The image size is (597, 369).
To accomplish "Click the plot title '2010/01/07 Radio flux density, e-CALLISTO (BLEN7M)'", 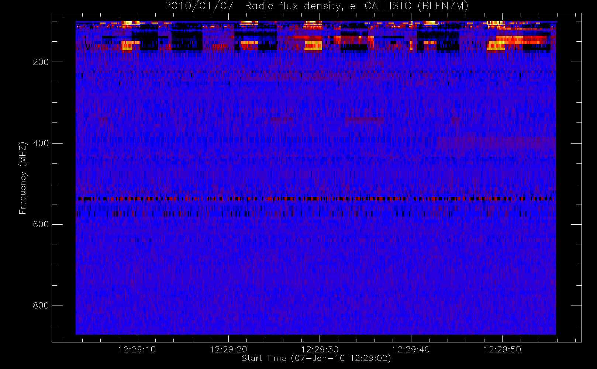I will click(317, 6).
